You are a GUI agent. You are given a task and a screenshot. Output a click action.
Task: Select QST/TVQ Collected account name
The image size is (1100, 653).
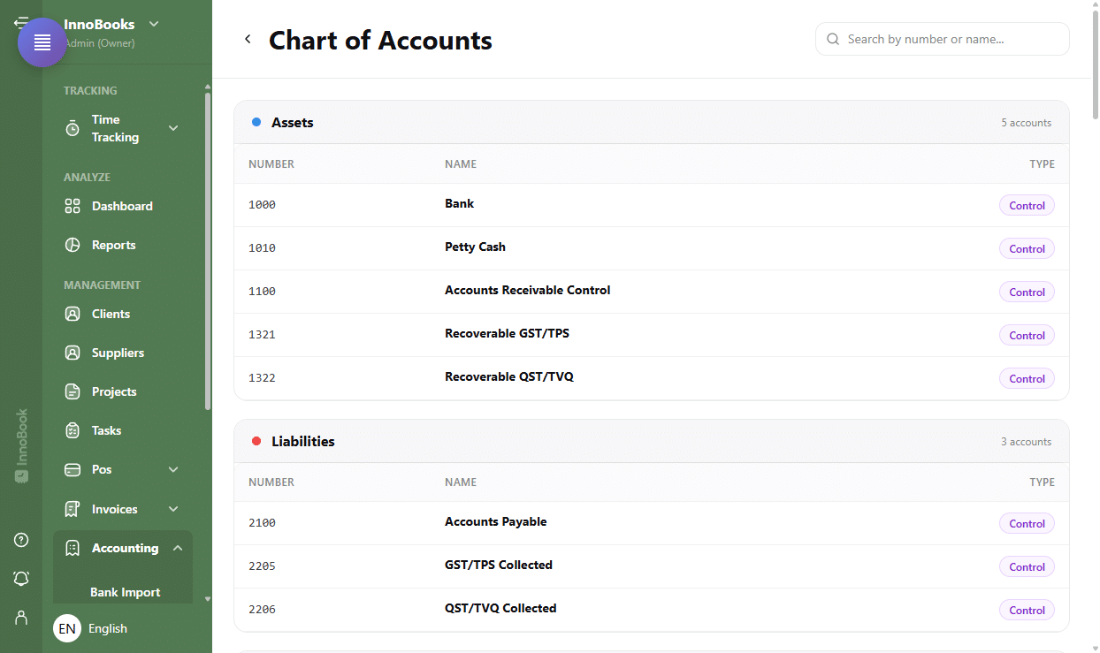tap(500, 608)
